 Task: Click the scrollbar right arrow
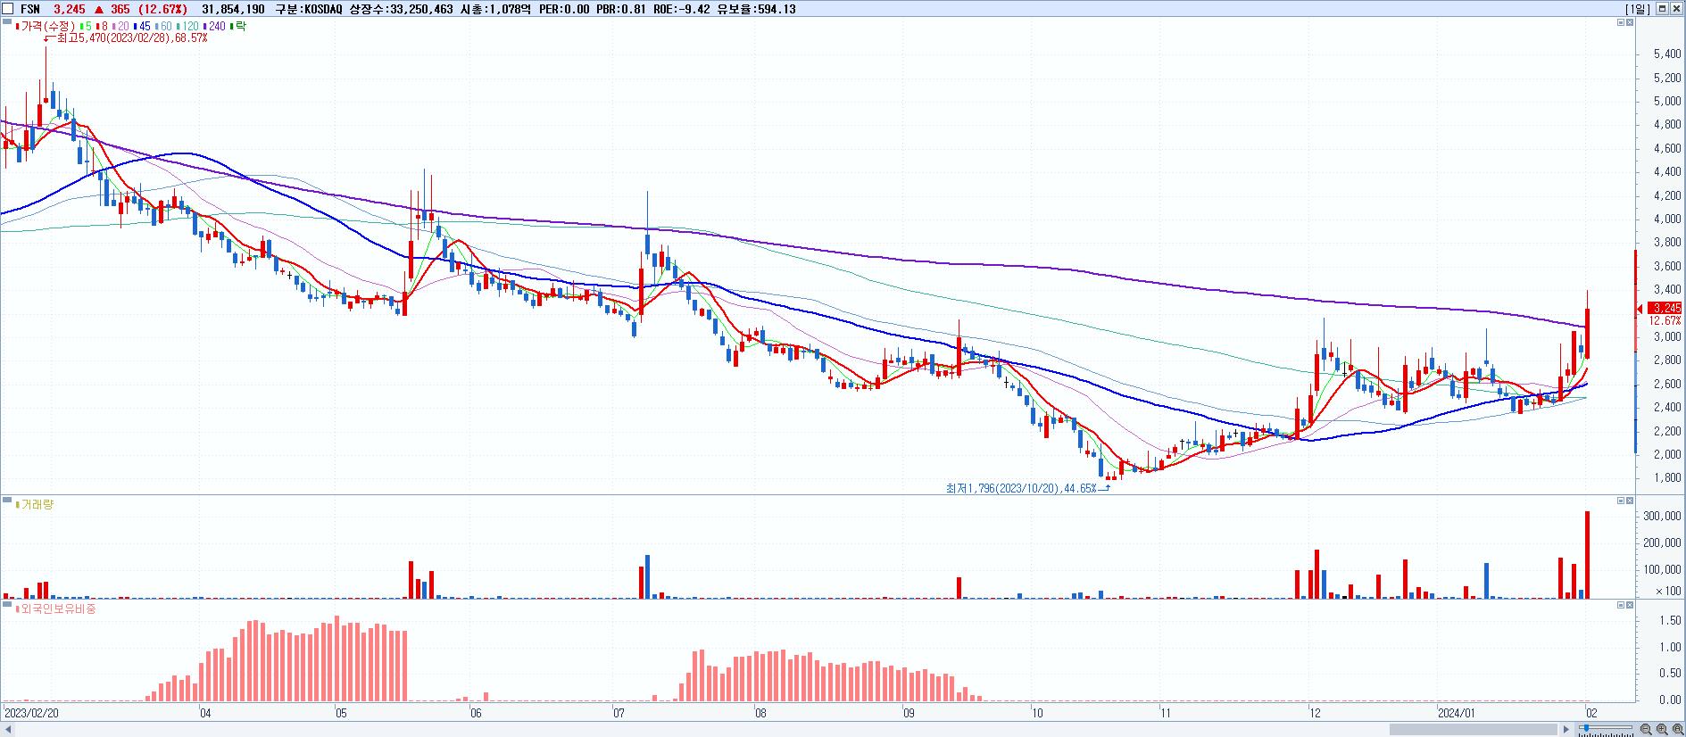tap(1566, 729)
